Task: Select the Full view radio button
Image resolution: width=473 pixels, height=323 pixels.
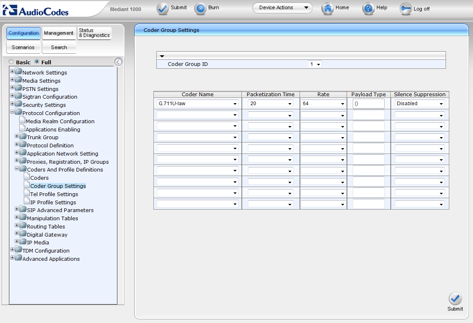Action: tap(37, 62)
